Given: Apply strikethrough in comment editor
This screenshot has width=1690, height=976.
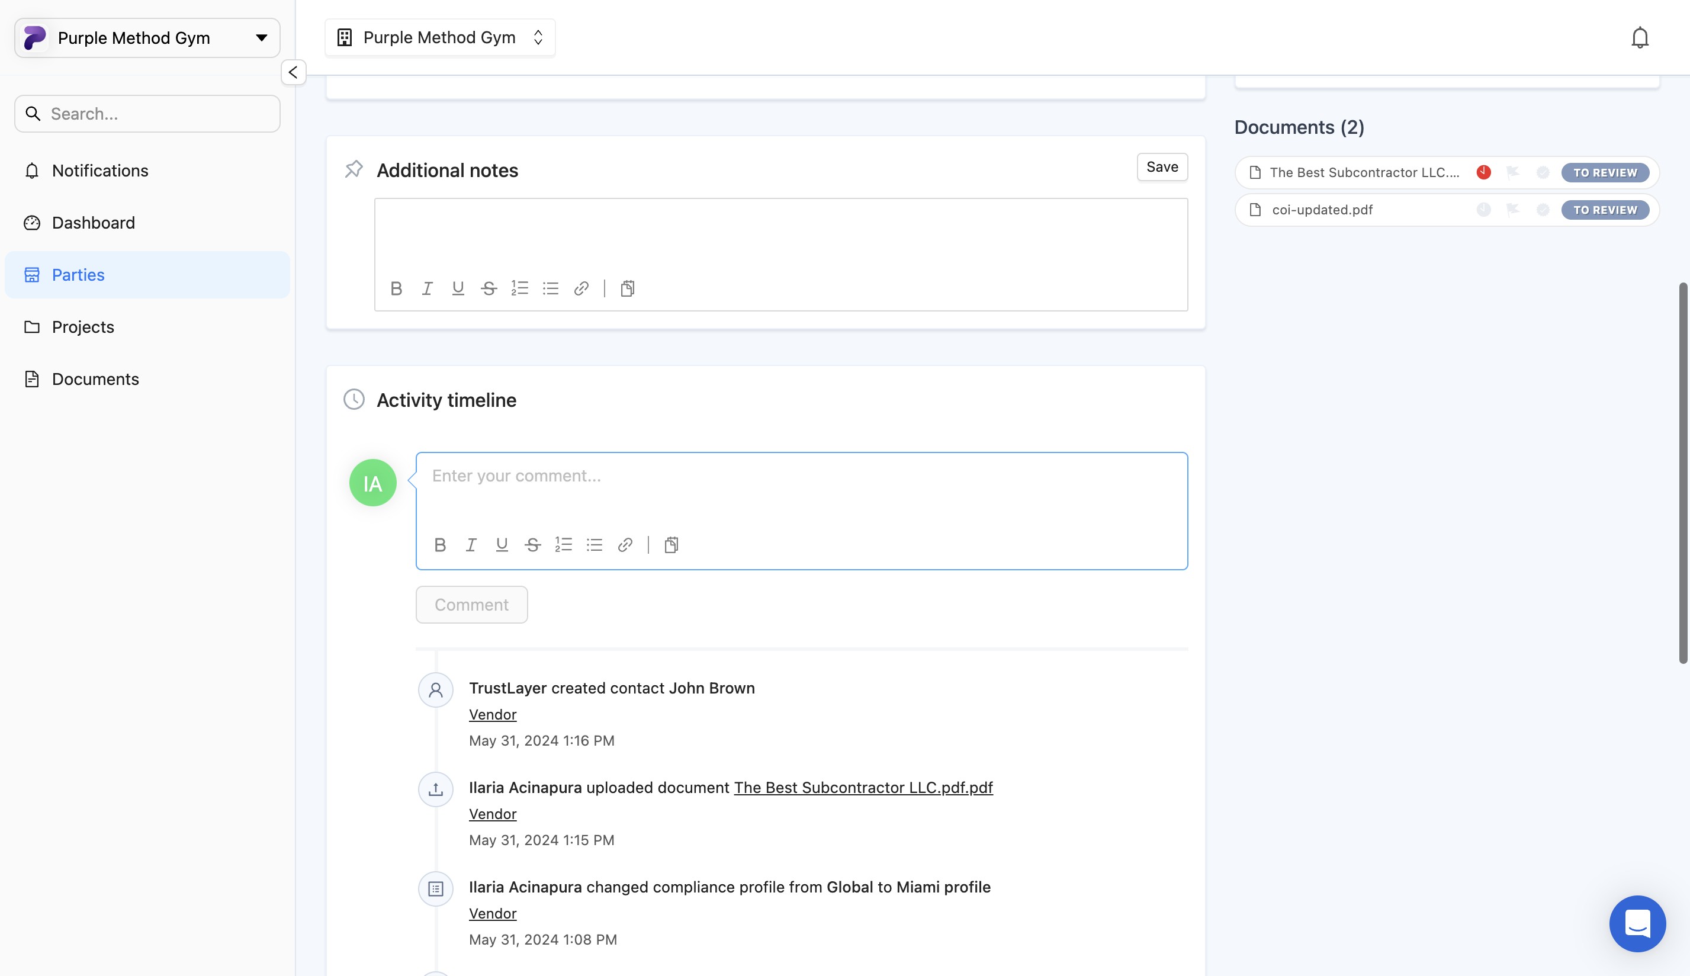Looking at the screenshot, I should pos(533,545).
